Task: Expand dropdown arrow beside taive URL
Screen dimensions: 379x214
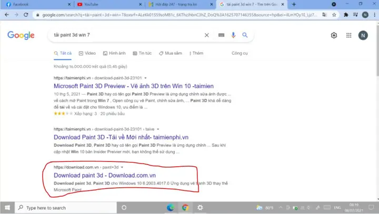Action: (158, 129)
